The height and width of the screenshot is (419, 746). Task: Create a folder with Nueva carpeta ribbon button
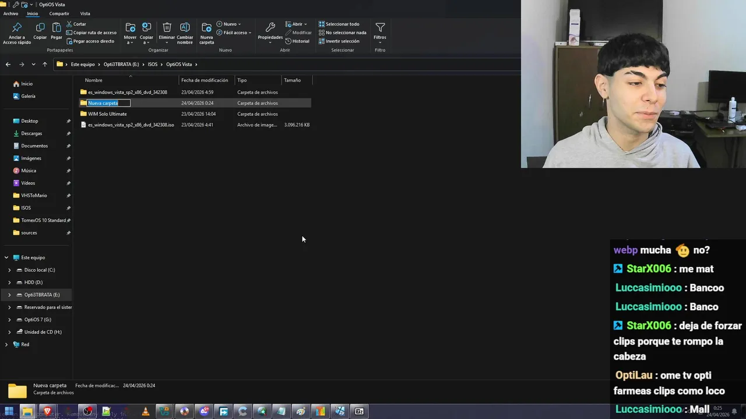206,33
